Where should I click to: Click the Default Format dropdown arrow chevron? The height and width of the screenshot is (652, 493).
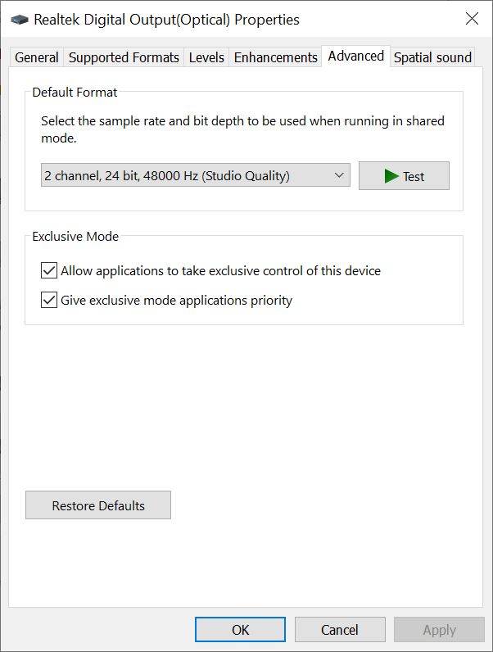point(339,175)
